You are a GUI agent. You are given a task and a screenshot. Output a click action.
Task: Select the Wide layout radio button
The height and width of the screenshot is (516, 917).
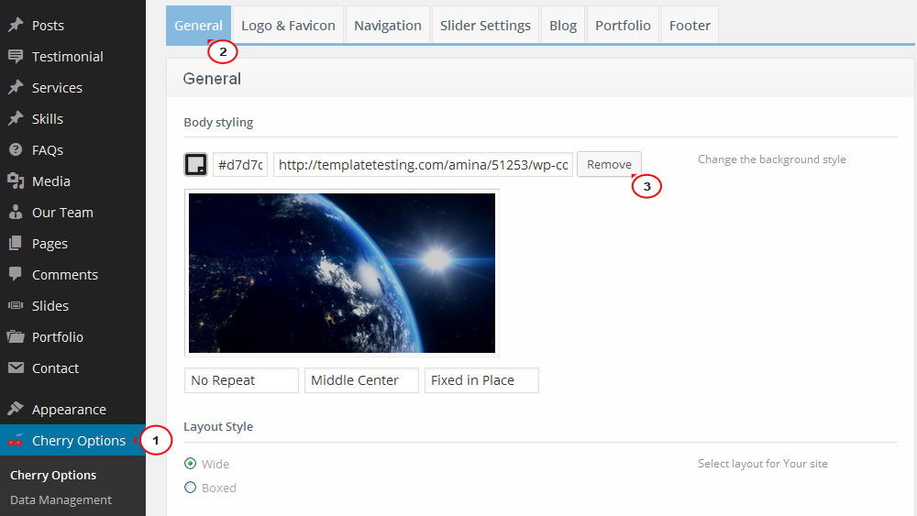coord(190,464)
